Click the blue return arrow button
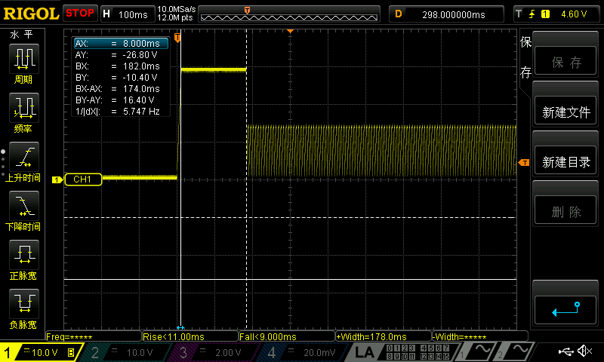 (565, 310)
